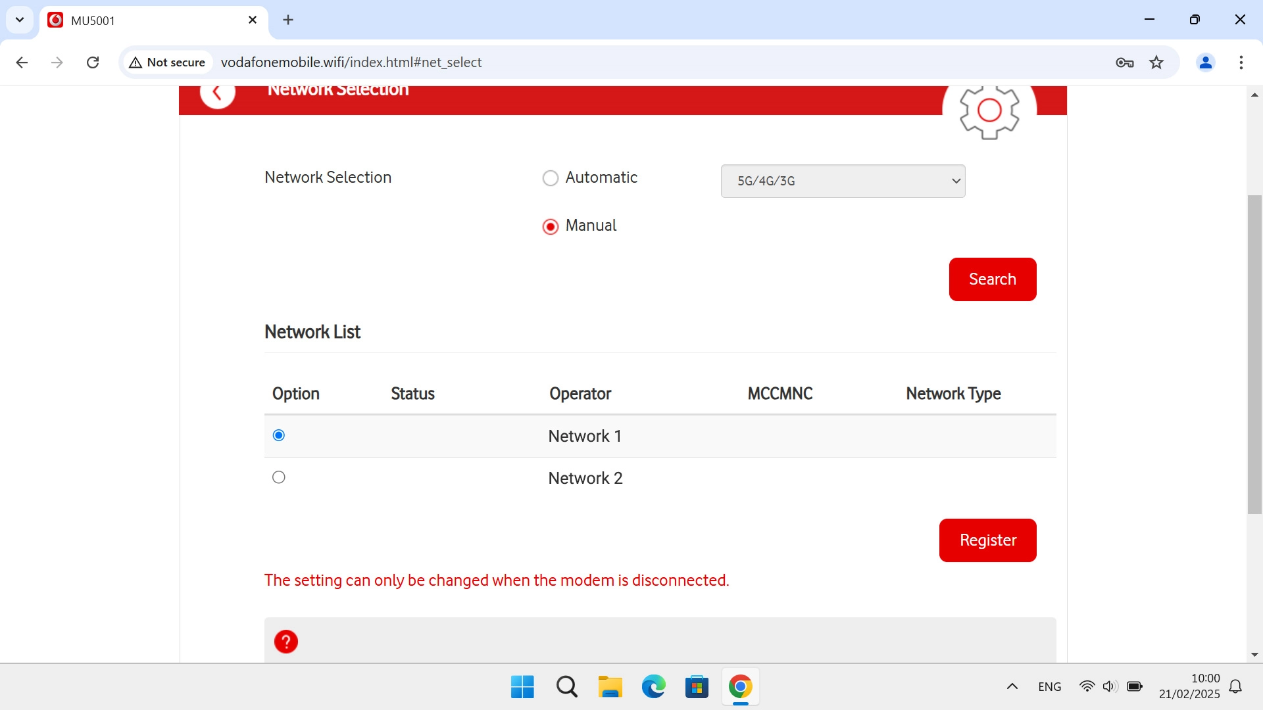The height and width of the screenshot is (710, 1263).
Task: Open Chrome's three-dot menu
Action: pos(1241,62)
